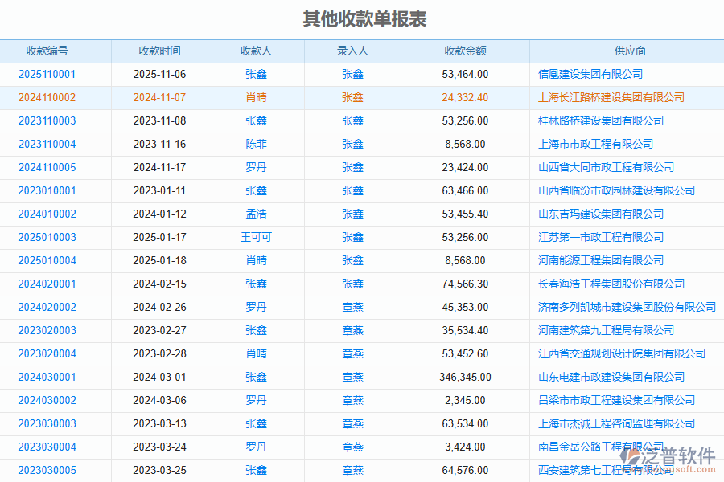Click the 供应商 column header

click(x=626, y=51)
